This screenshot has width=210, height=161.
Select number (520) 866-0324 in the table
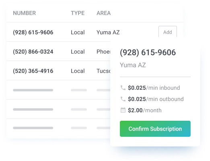coord(33,52)
